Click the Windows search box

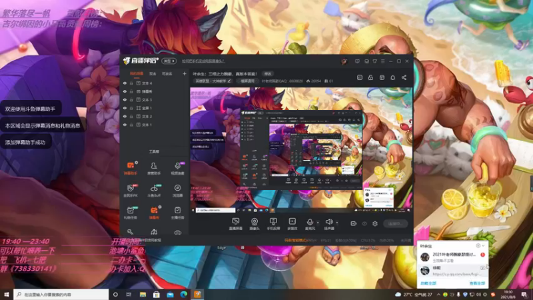pyautogui.click(x=61, y=295)
